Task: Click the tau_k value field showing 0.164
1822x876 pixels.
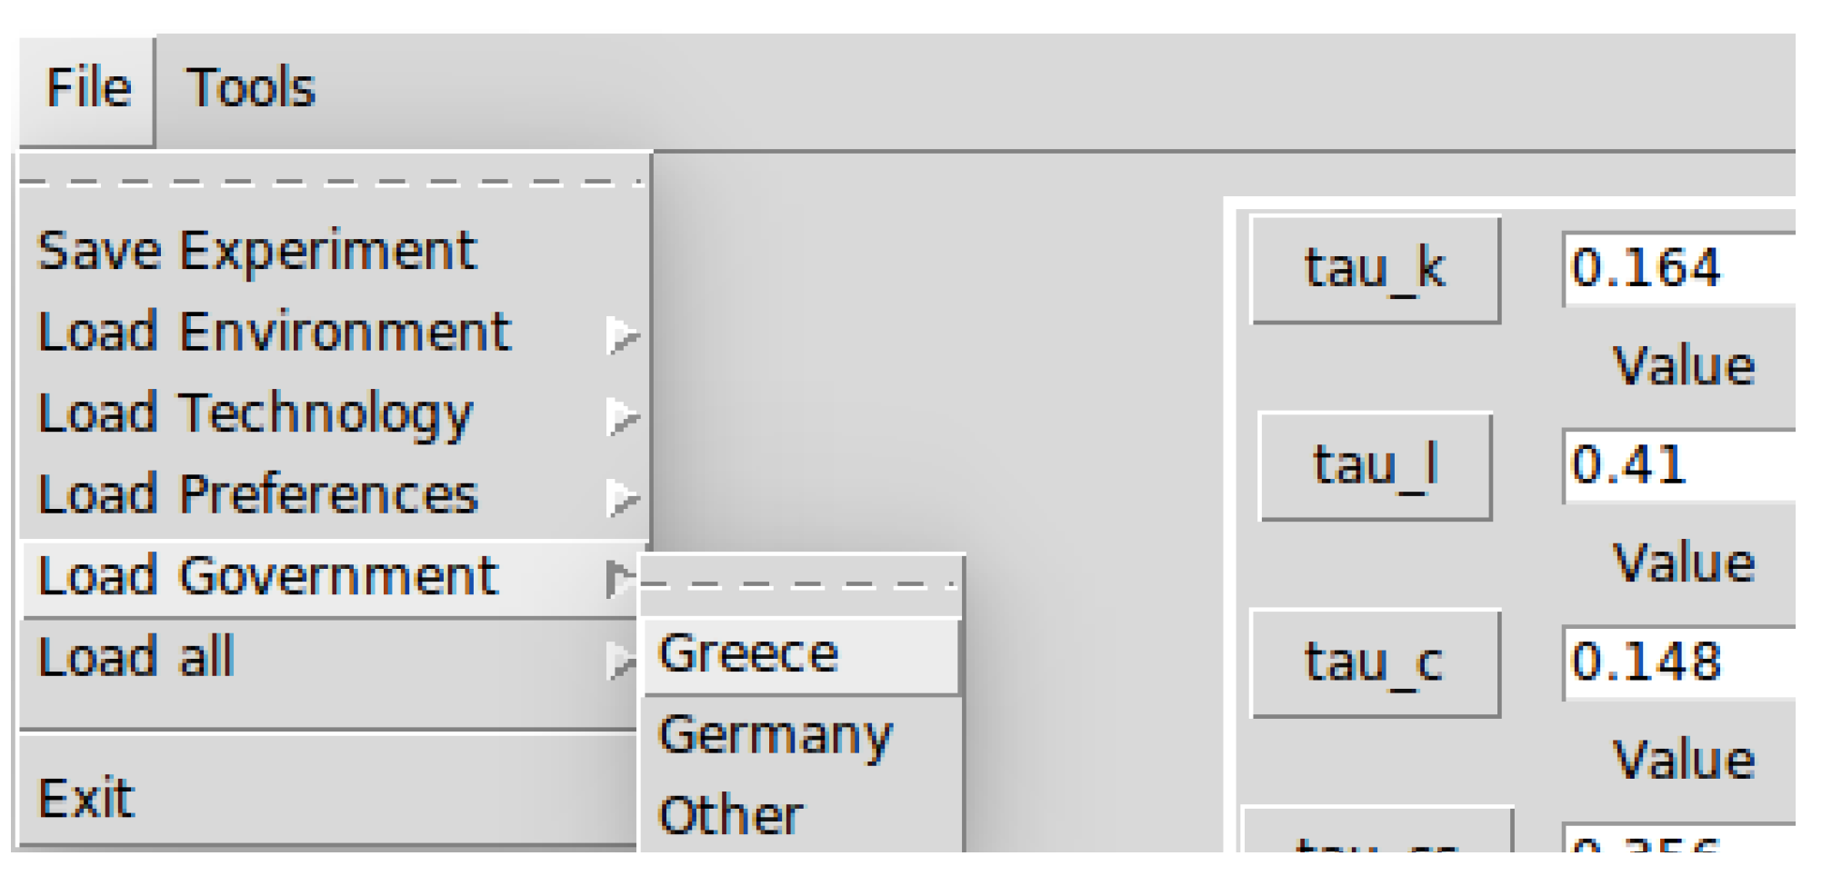Action: tap(1678, 269)
